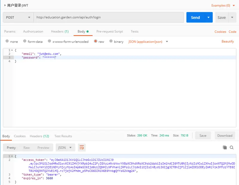Screen dimensions: 239x185
Task: Select the response Body tab
Action: [6, 136]
